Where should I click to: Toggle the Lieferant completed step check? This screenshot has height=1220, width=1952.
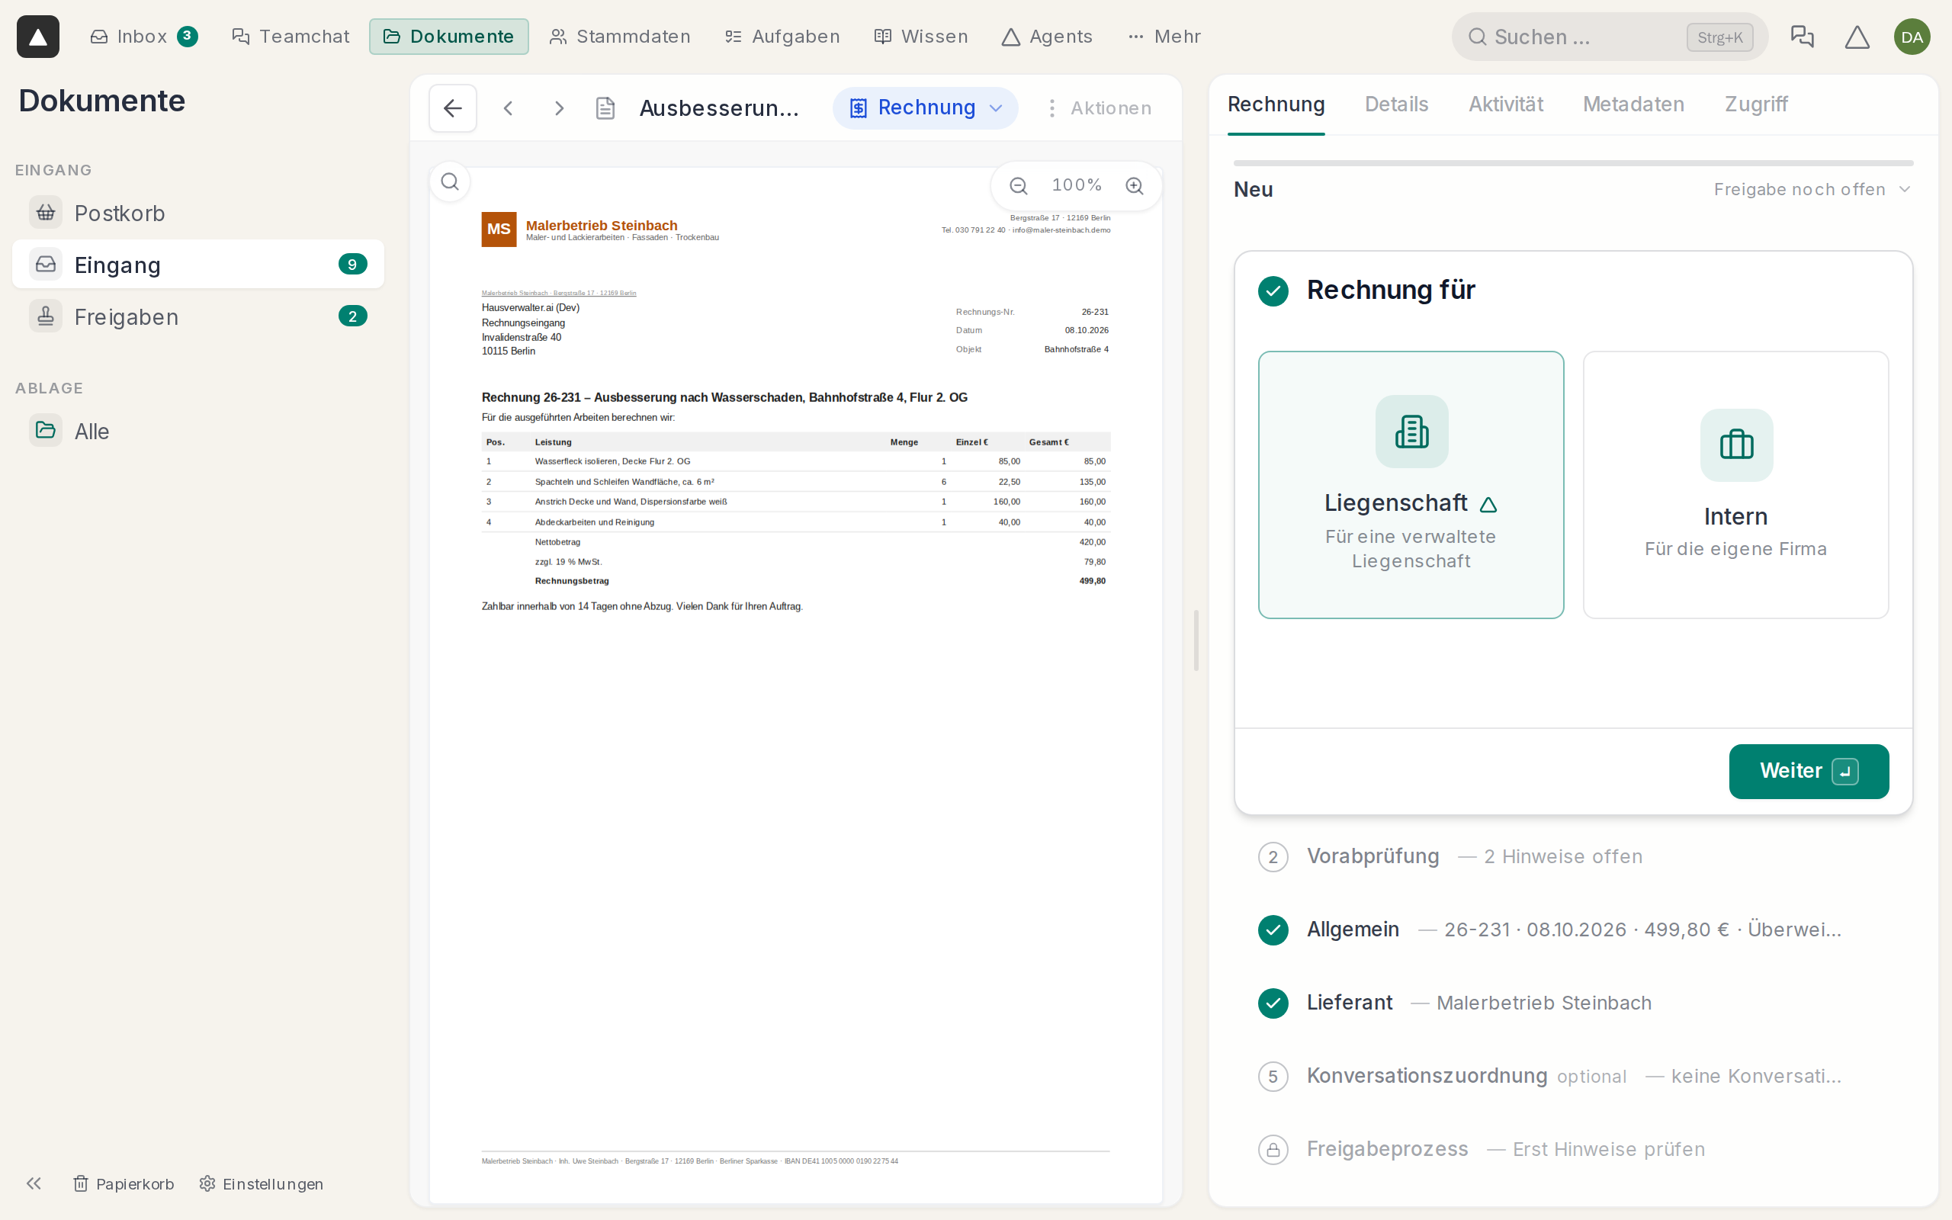(x=1273, y=1003)
